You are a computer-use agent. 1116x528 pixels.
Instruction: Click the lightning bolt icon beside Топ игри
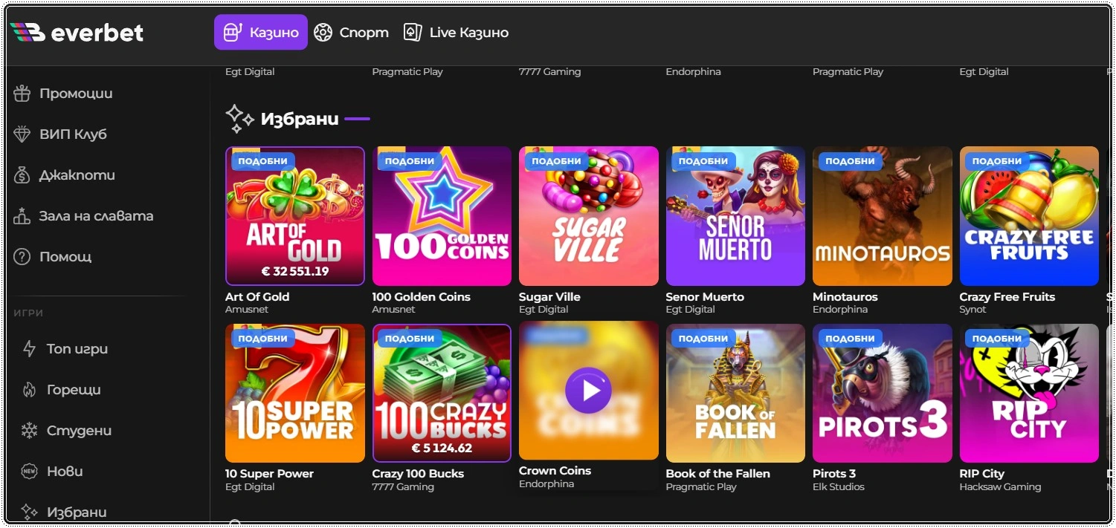(30, 349)
